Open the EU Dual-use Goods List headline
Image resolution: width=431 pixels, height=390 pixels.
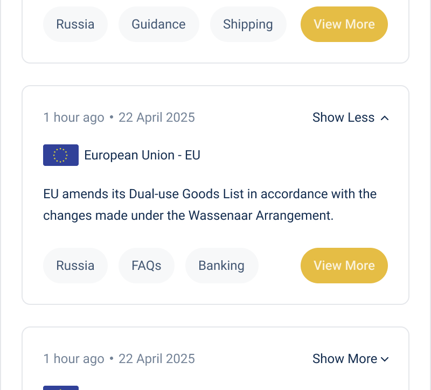(210, 205)
